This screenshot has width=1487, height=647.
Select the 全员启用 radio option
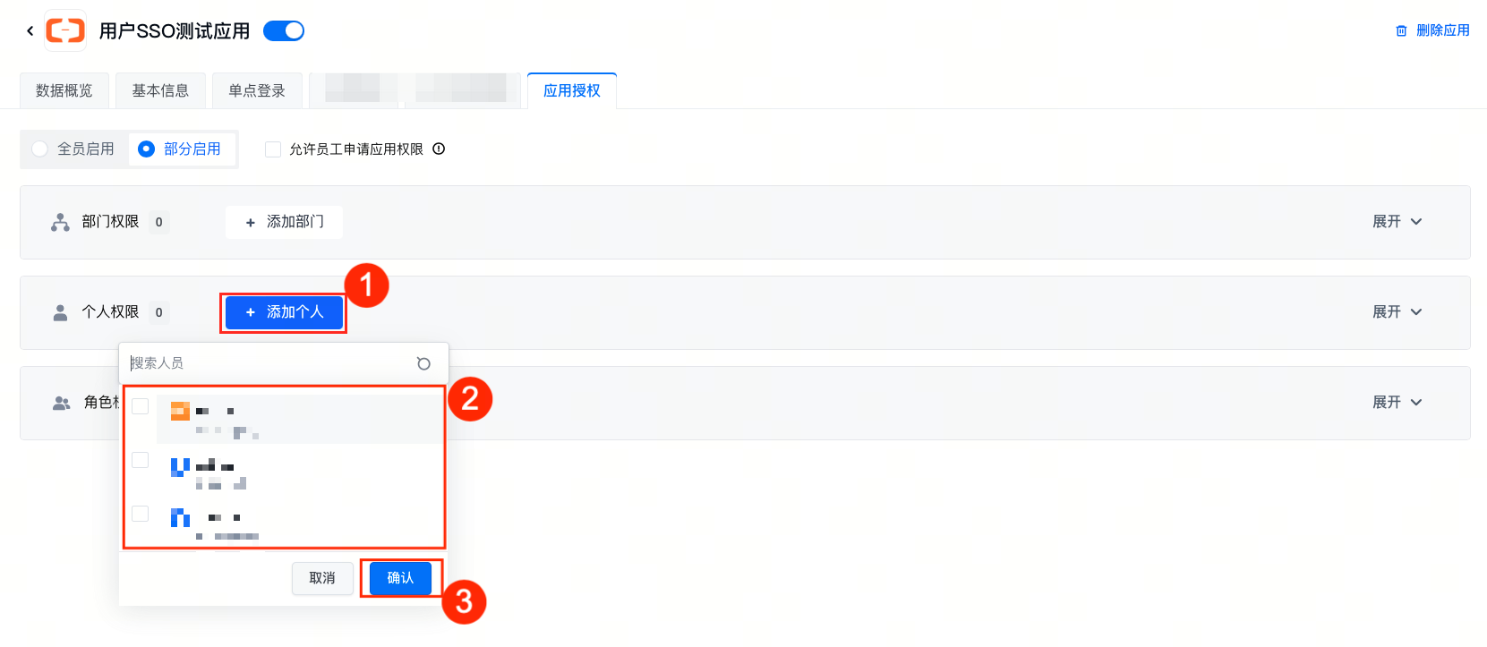point(40,149)
